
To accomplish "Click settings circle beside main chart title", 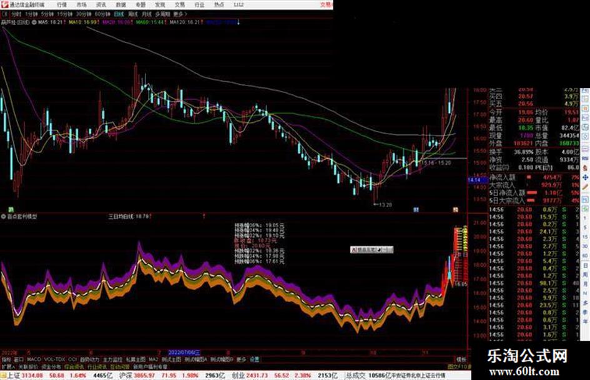I will point(34,22).
